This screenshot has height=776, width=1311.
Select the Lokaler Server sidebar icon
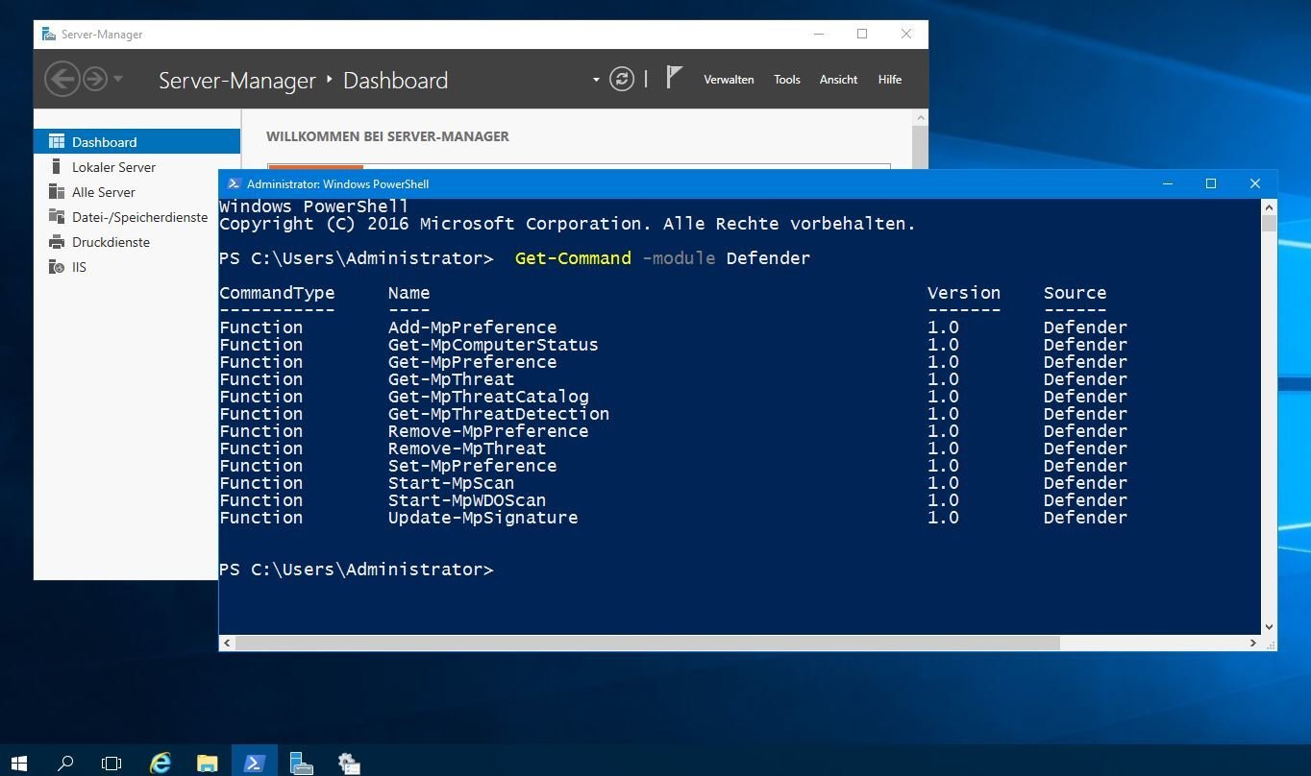coord(56,166)
